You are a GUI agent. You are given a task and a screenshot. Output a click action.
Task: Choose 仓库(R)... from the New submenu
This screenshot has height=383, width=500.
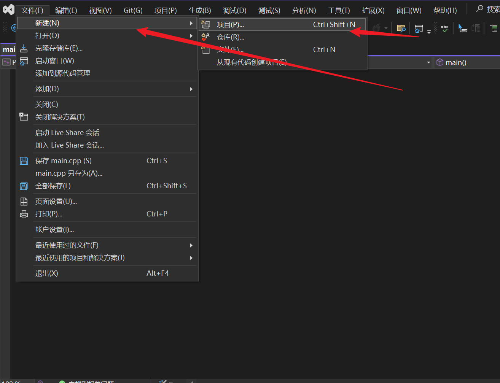click(x=230, y=37)
